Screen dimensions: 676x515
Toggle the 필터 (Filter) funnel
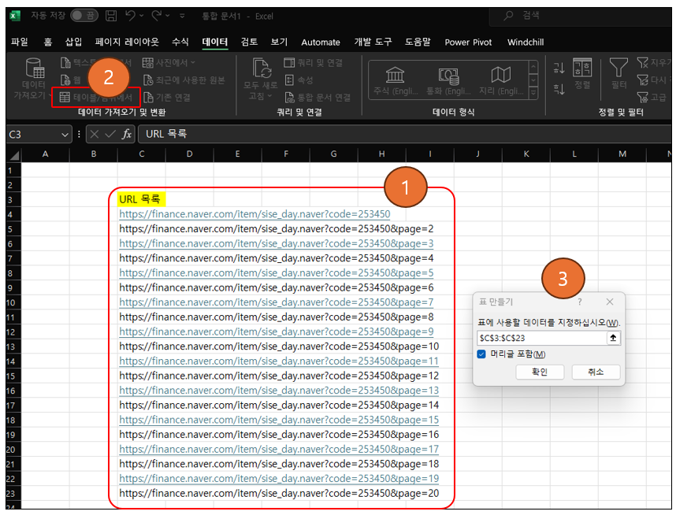pyautogui.click(x=618, y=73)
